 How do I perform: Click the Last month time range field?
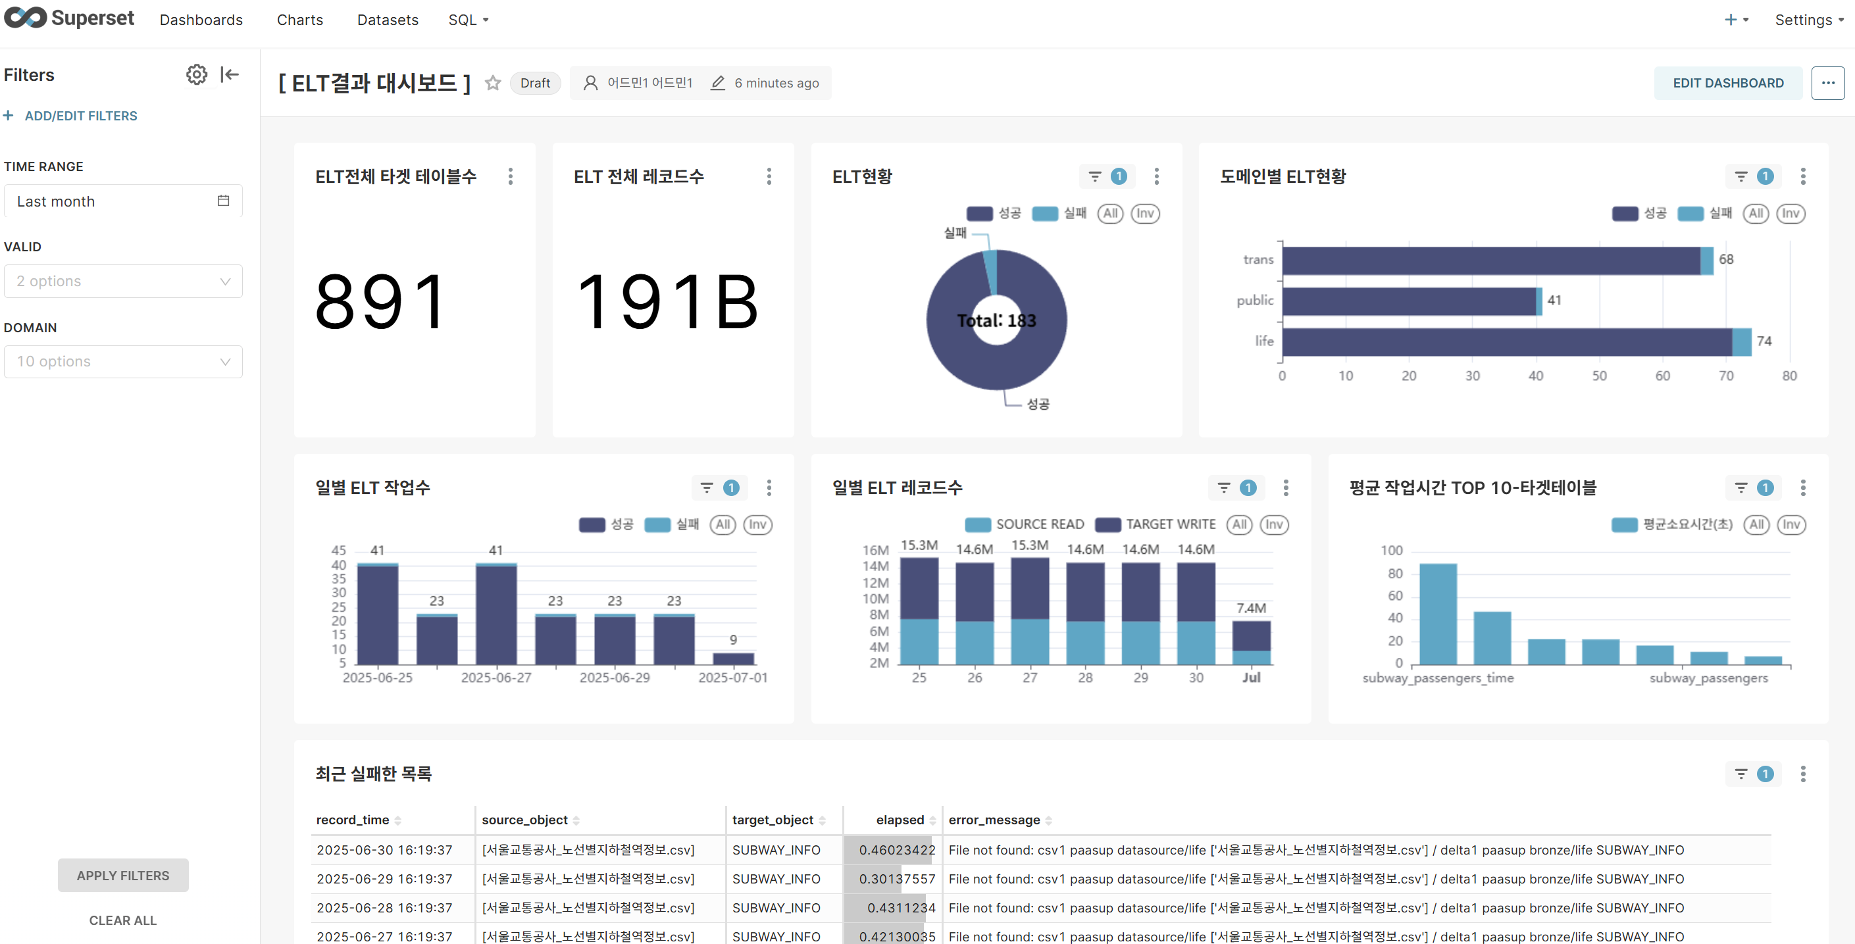pyautogui.click(x=123, y=201)
